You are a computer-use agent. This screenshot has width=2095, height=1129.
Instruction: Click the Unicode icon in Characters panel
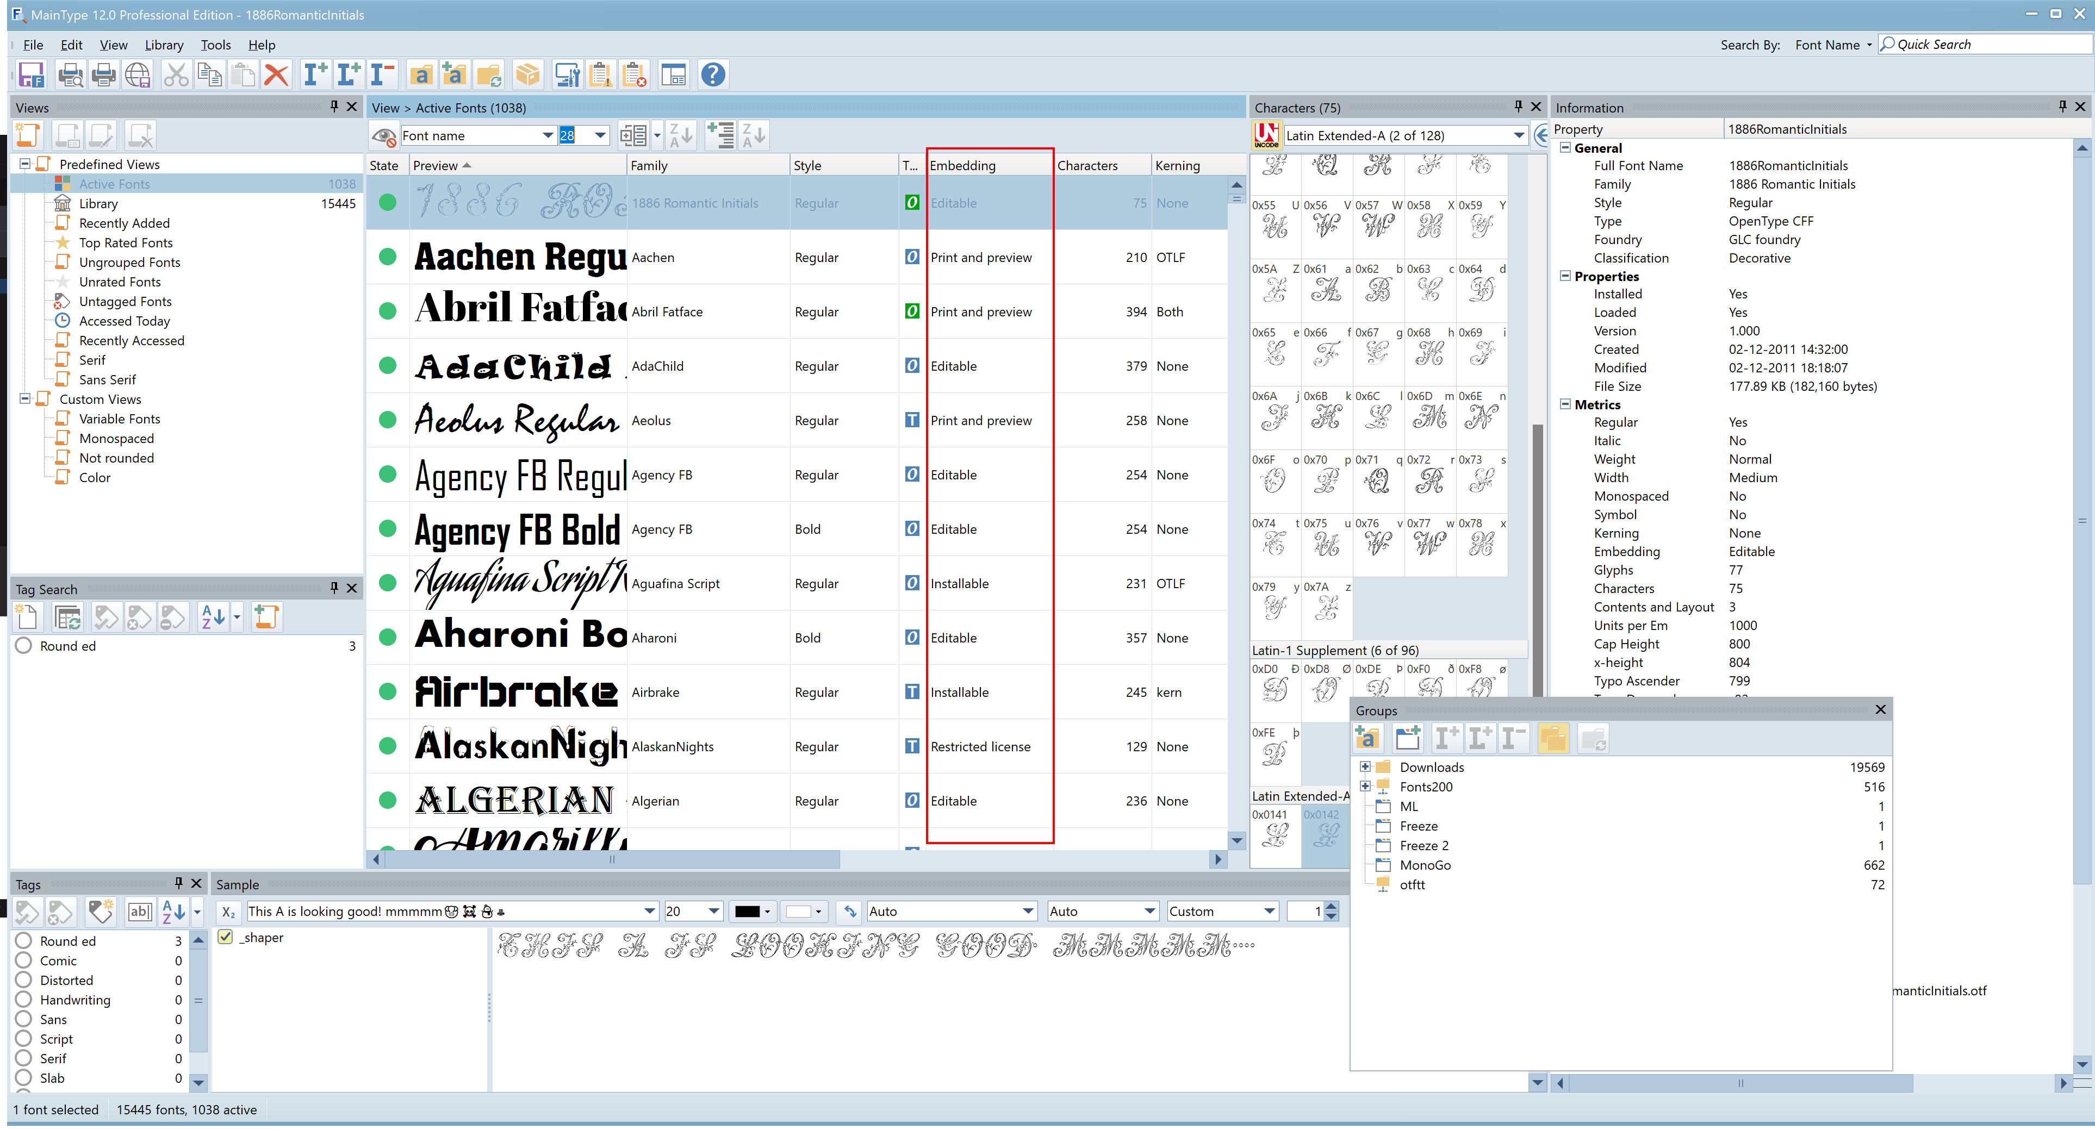coord(1266,135)
